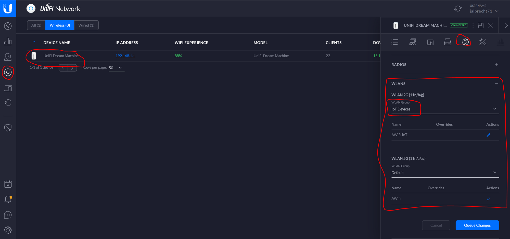Open the device panel Tools wrench tab
This screenshot has width=510, height=239.
(483, 42)
